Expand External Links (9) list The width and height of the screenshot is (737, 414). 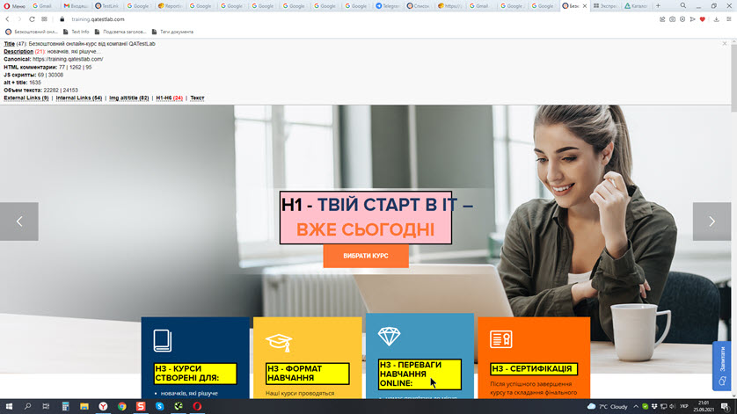(x=26, y=98)
